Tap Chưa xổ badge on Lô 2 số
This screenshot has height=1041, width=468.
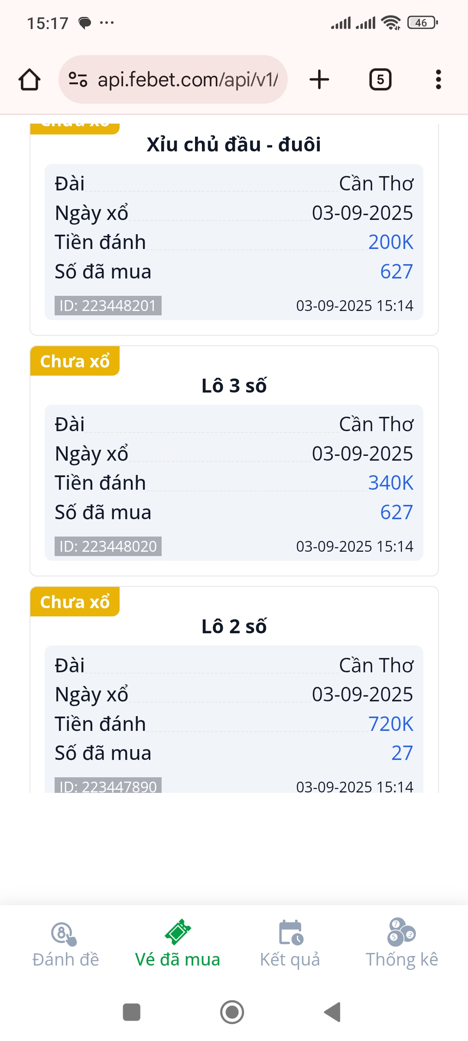(x=75, y=602)
